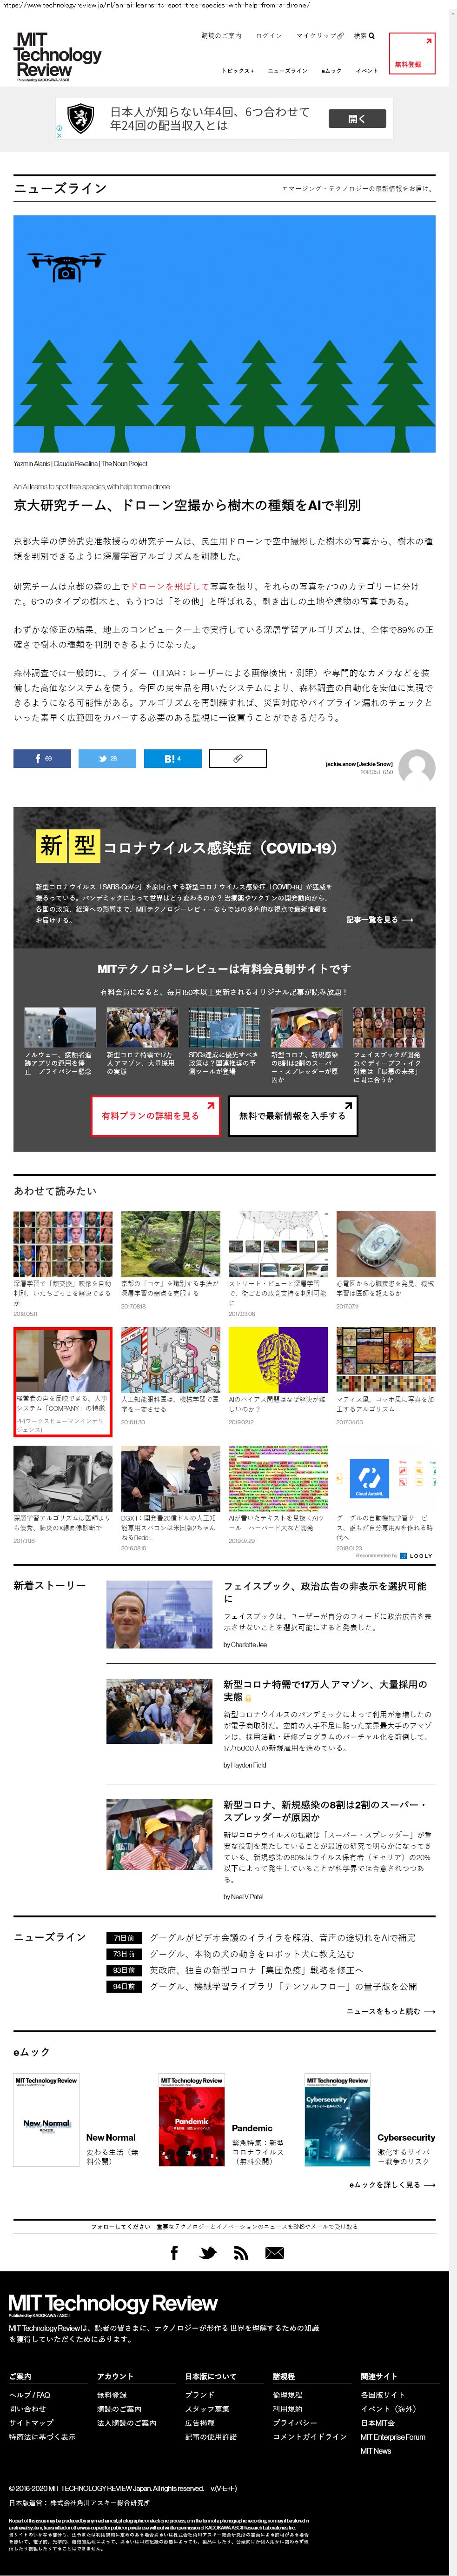Copy article link with the chain icon
Screen dimensions: 457x2576
point(238,758)
